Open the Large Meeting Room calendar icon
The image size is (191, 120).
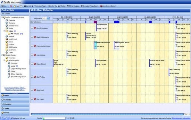[9, 69]
